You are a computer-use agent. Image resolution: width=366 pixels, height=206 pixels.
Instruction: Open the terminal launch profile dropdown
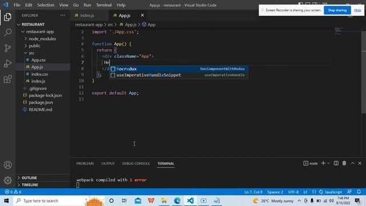[329, 163]
